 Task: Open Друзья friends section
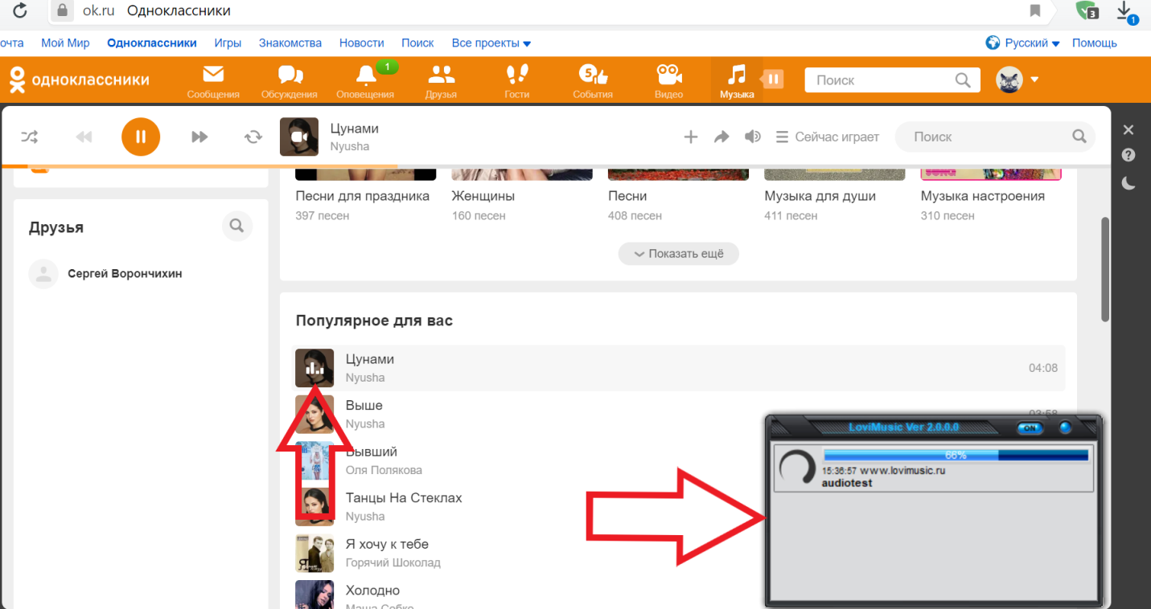click(441, 82)
